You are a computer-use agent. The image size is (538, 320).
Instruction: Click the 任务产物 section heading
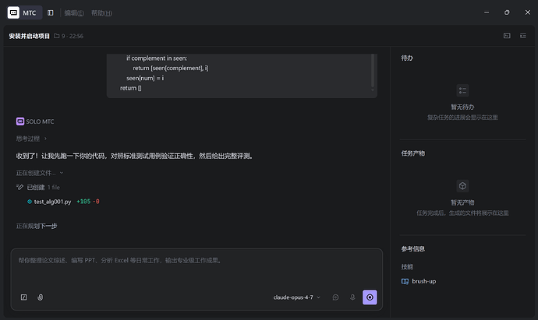(x=413, y=153)
